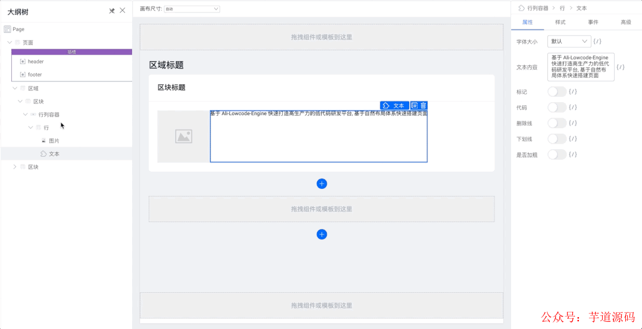Click the 行列容器 node icon

(x=33, y=115)
